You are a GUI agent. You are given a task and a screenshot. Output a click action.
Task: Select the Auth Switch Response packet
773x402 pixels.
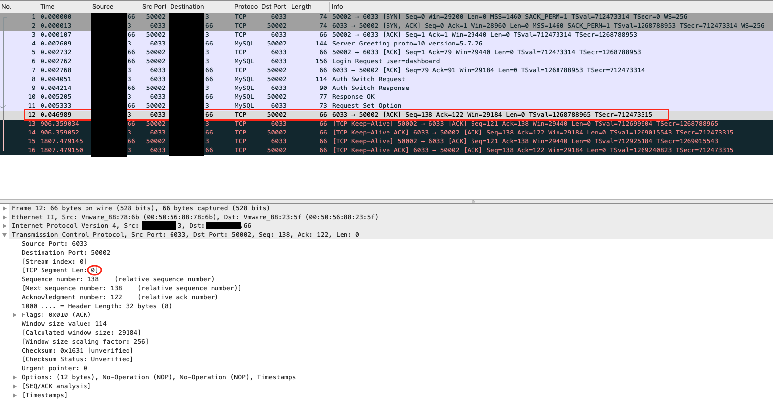click(x=386, y=88)
